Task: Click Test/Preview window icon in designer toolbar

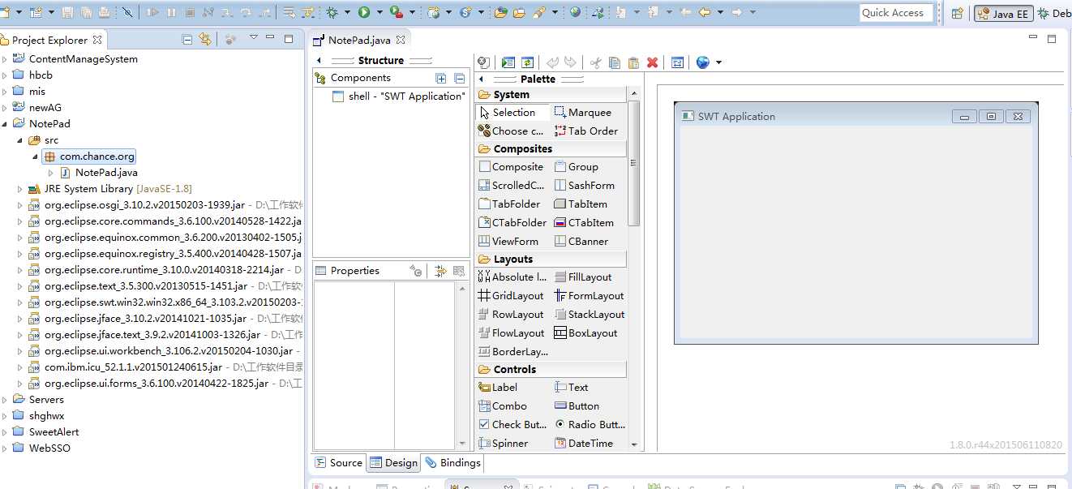Action: [x=508, y=62]
